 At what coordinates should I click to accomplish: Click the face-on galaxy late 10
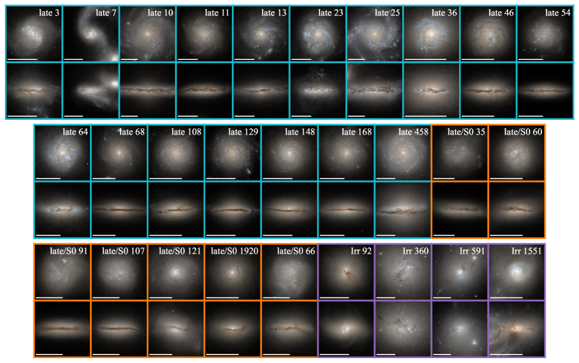click(x=148, y=33)
